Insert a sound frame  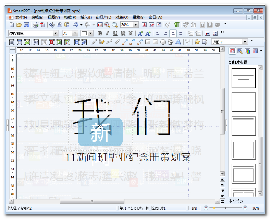tap(84, 42)
